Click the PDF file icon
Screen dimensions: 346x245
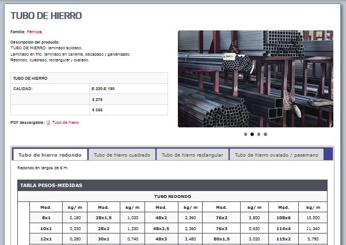click(48, 123)
